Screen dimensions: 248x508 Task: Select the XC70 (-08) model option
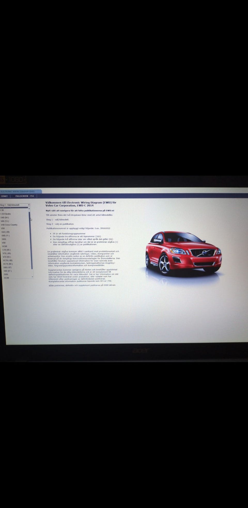click(x=7, y=260)
